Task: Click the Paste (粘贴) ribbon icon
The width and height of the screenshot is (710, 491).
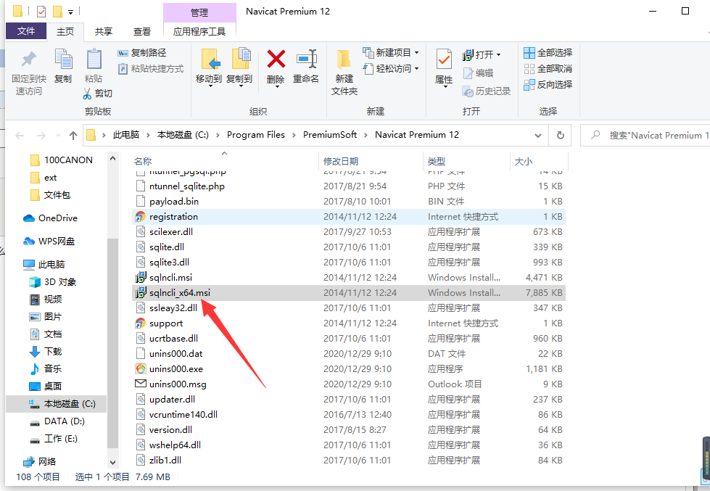Action: click(x=94, y=59)
